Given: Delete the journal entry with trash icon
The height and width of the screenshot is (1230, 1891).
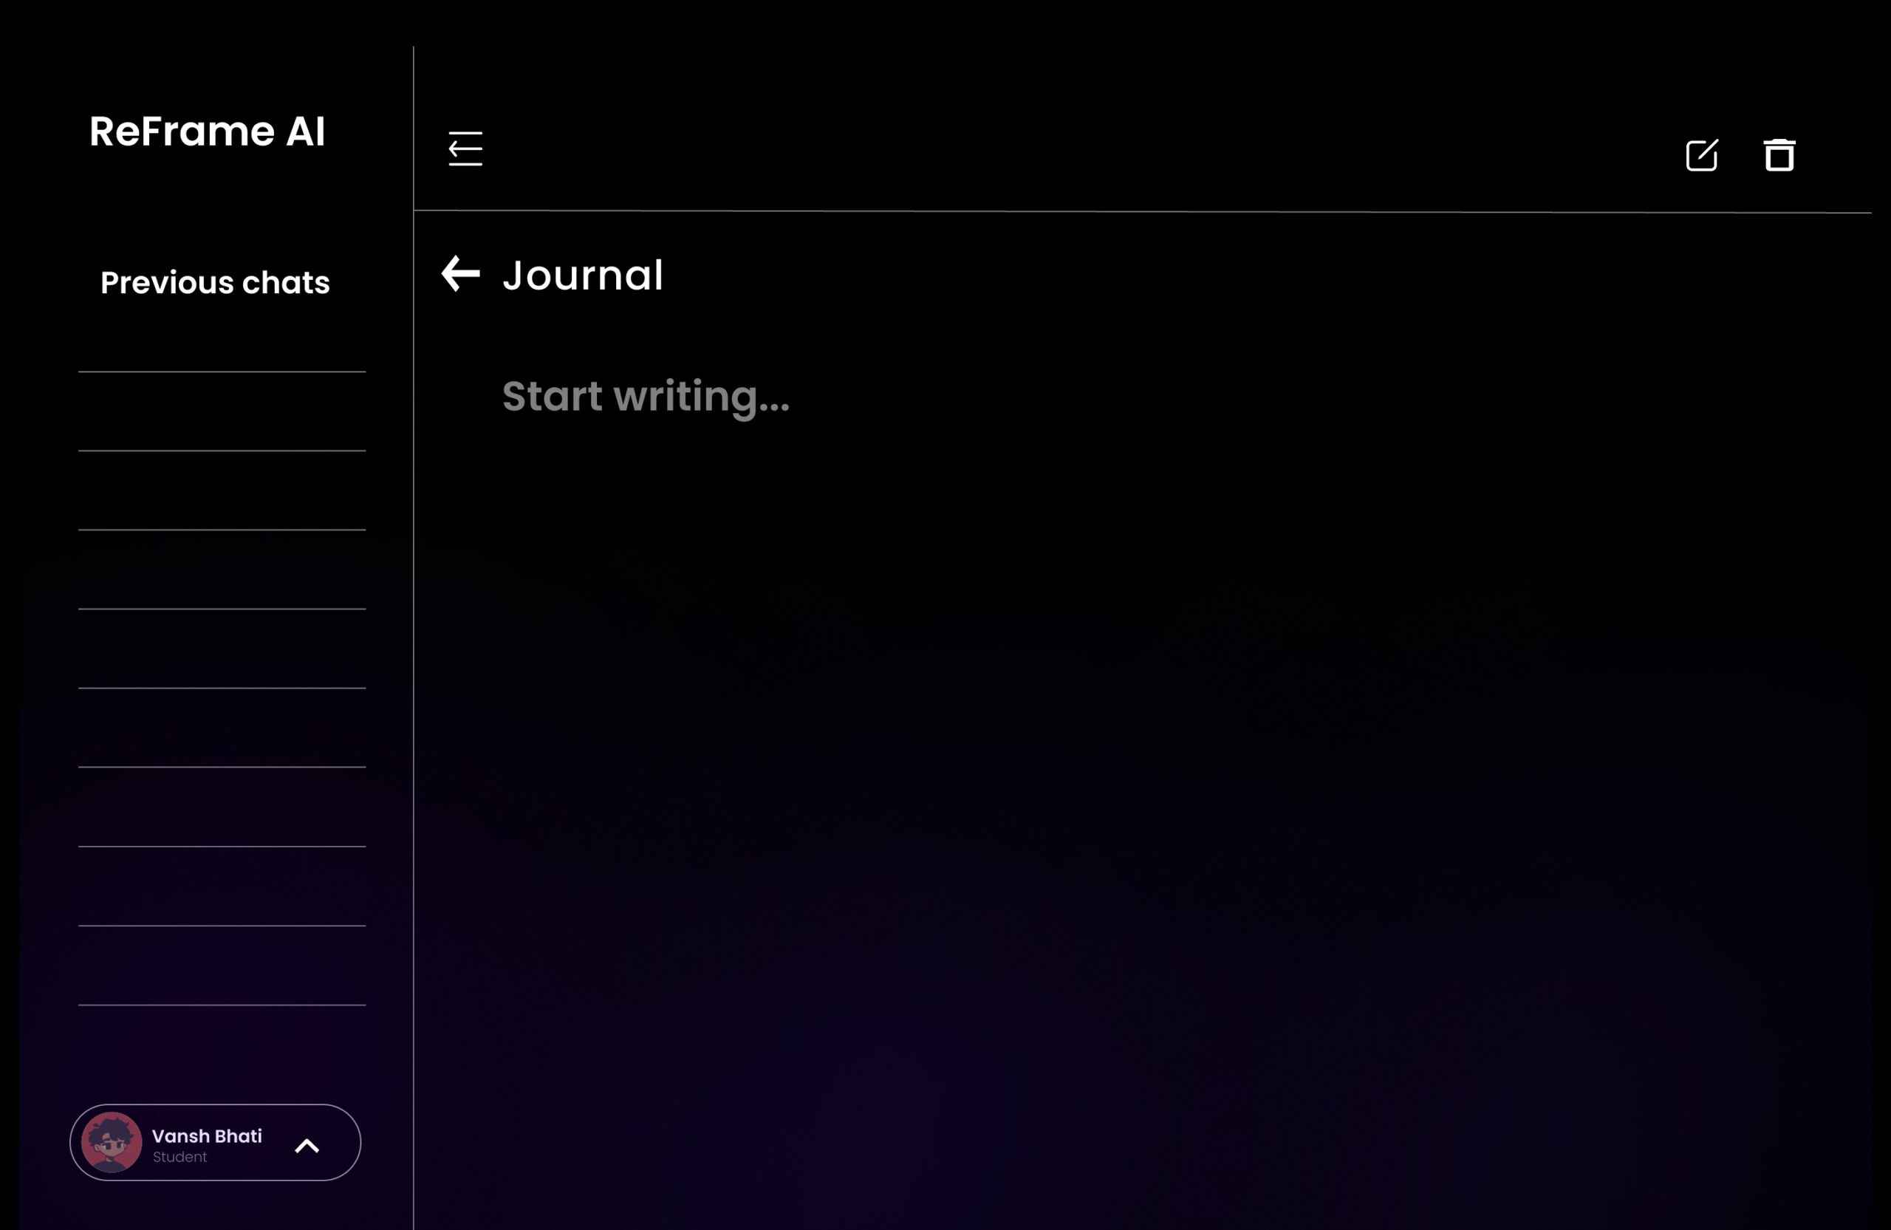Looking at the screenshot, I should click(x=1779, y=155).
